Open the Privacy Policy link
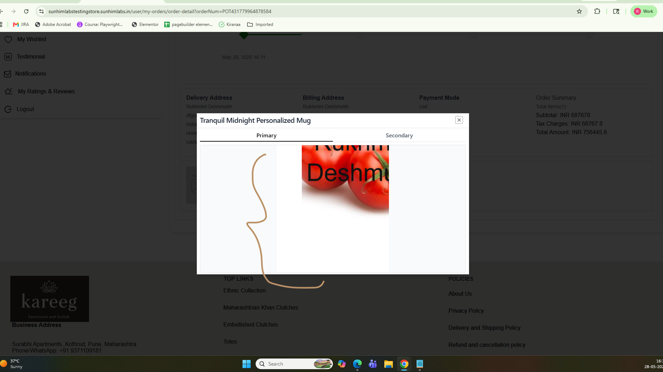Image resolution: width=663 pixels, height=372 pixels. coord(466,311)
